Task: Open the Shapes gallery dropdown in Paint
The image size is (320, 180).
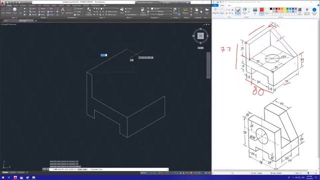Action: pos(244,11)
